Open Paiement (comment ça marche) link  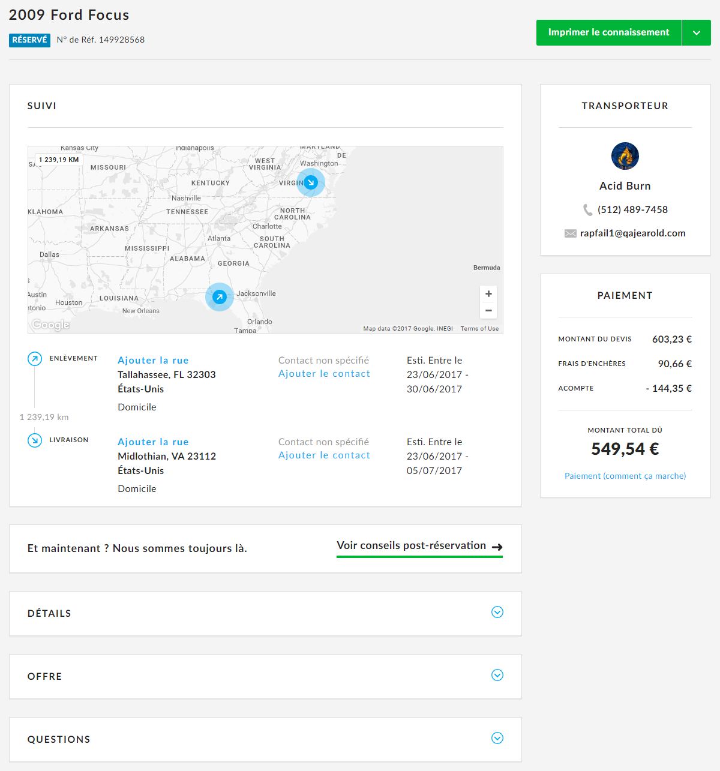pos(625,476)
